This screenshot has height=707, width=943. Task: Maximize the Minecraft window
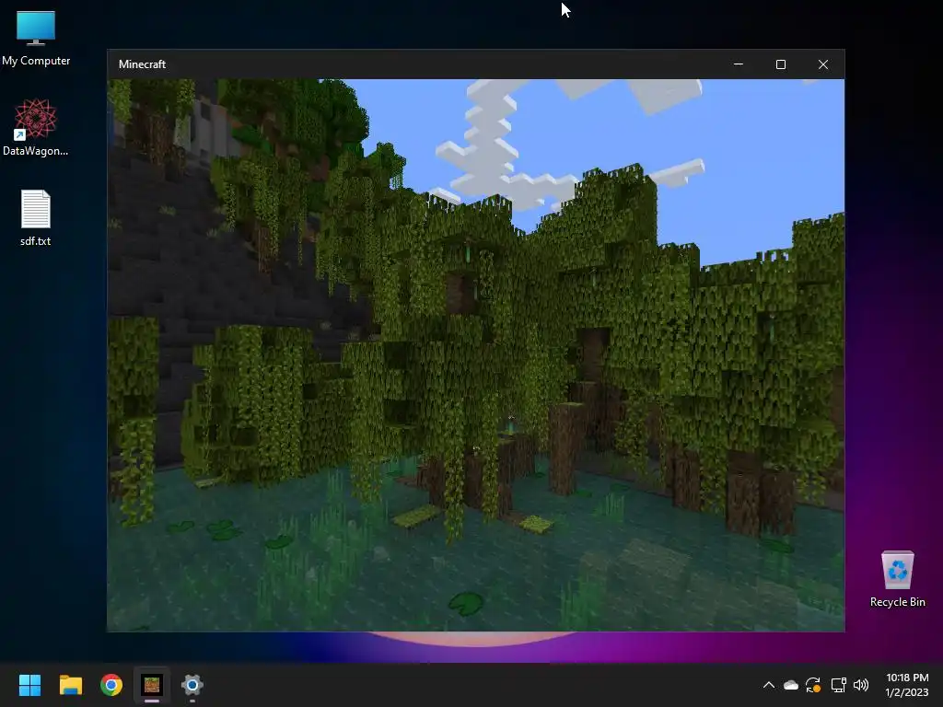pos(781,64)
